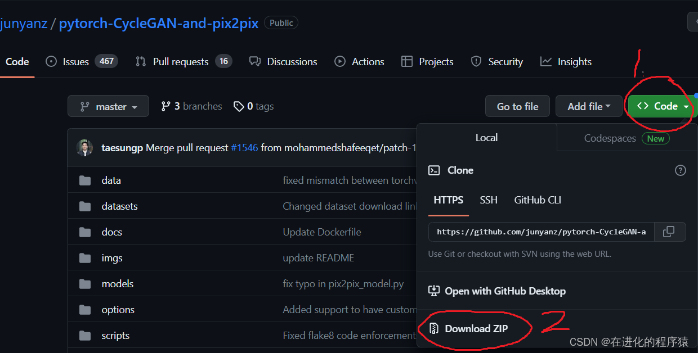Click the Issues count badge 467
The image size is (698, 353).
coord(106,61)
